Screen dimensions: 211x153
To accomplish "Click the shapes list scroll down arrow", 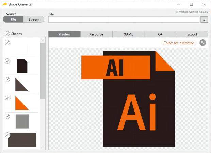I will click(x=43, y=147).
